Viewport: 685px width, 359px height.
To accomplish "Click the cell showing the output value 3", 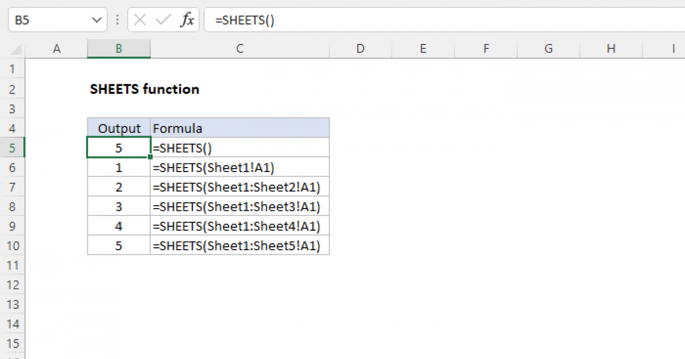I will 118,206.
